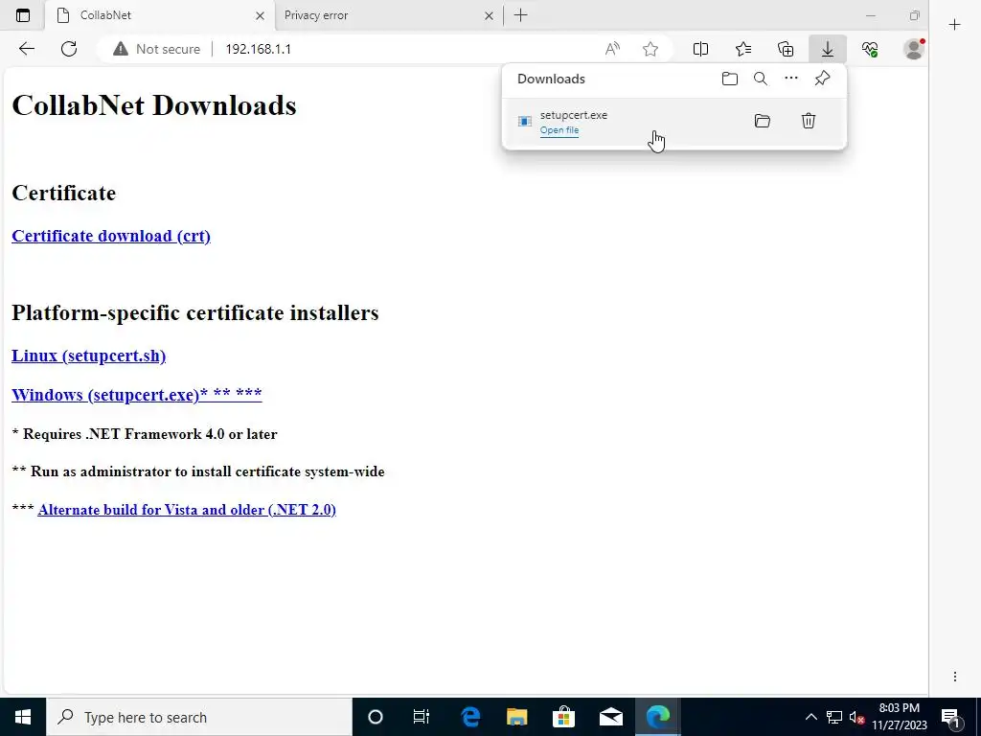This screenshot has height=736, width=981.
Task: Open Task View on taskbar
Action: 422,717
